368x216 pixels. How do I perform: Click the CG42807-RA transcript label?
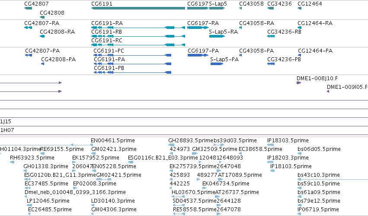click(42, 23)
